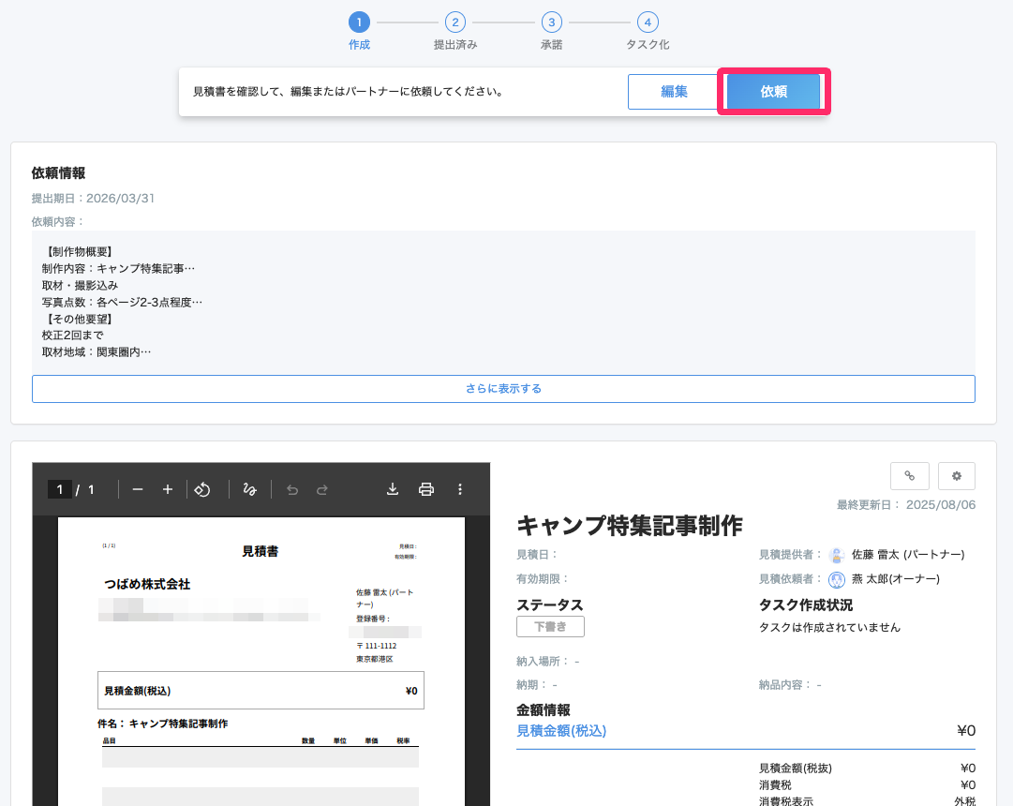This screenshot has width=1013, height=806.
Task: Select step 3 承諾 in the progress bar
Action: coord(551,21)
